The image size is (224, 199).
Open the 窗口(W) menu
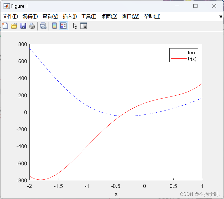[131, 16]
